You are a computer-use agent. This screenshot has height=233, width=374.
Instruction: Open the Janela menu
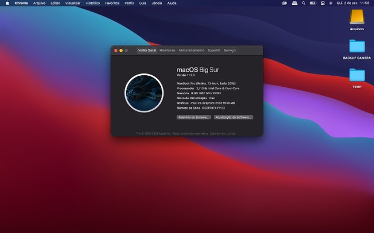pos(157,3)
